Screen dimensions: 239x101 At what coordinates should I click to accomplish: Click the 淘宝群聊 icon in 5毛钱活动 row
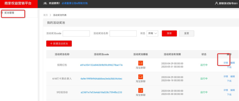(141, 90)
